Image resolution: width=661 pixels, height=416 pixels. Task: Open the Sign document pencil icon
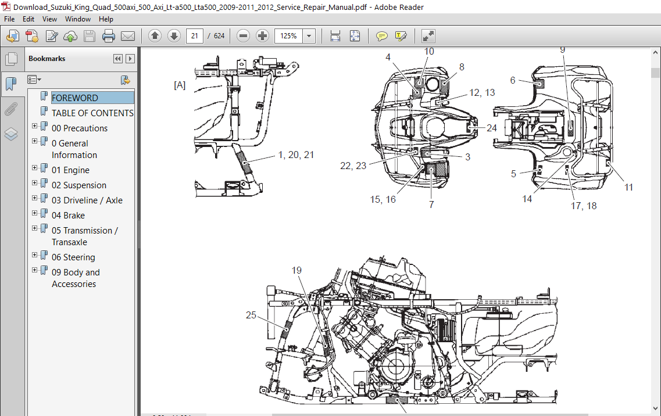pyautogui.click(x=51, y=36)
